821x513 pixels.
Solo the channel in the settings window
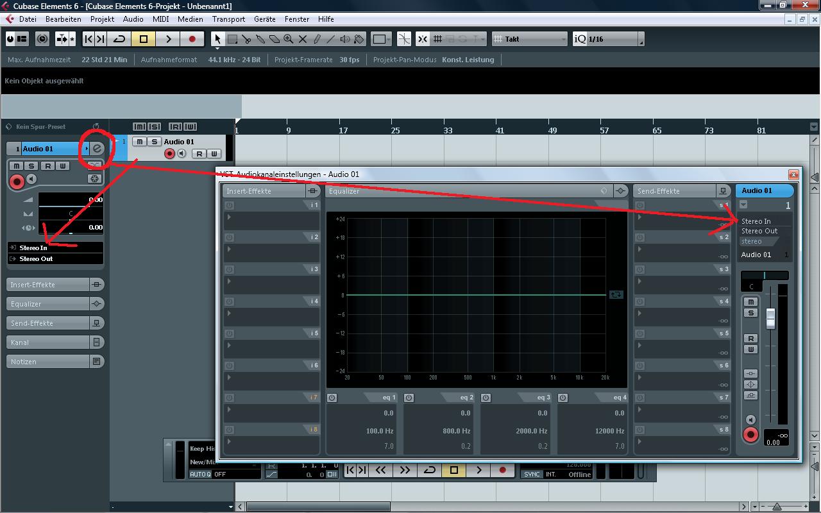(x=751, y=313)
